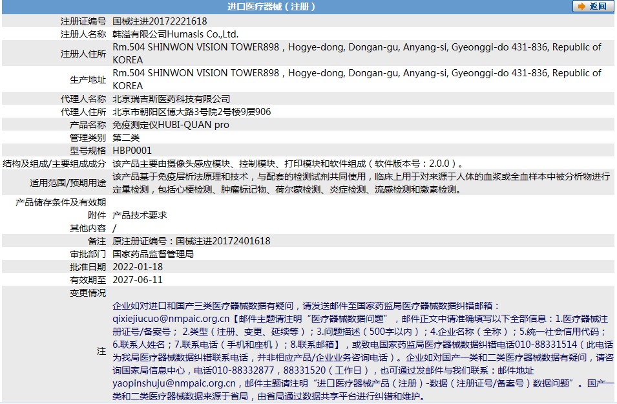Click the title 进口医疗器械（注册）
Viewport: 617px width, 404px height.
(x=271, y=6)
